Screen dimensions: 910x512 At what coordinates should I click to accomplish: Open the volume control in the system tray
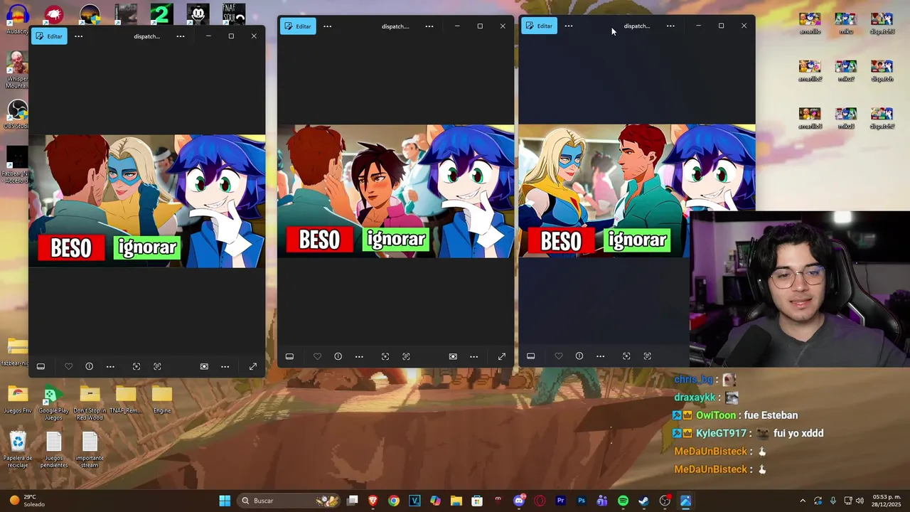pyautogui.click(x=860, y=501)
